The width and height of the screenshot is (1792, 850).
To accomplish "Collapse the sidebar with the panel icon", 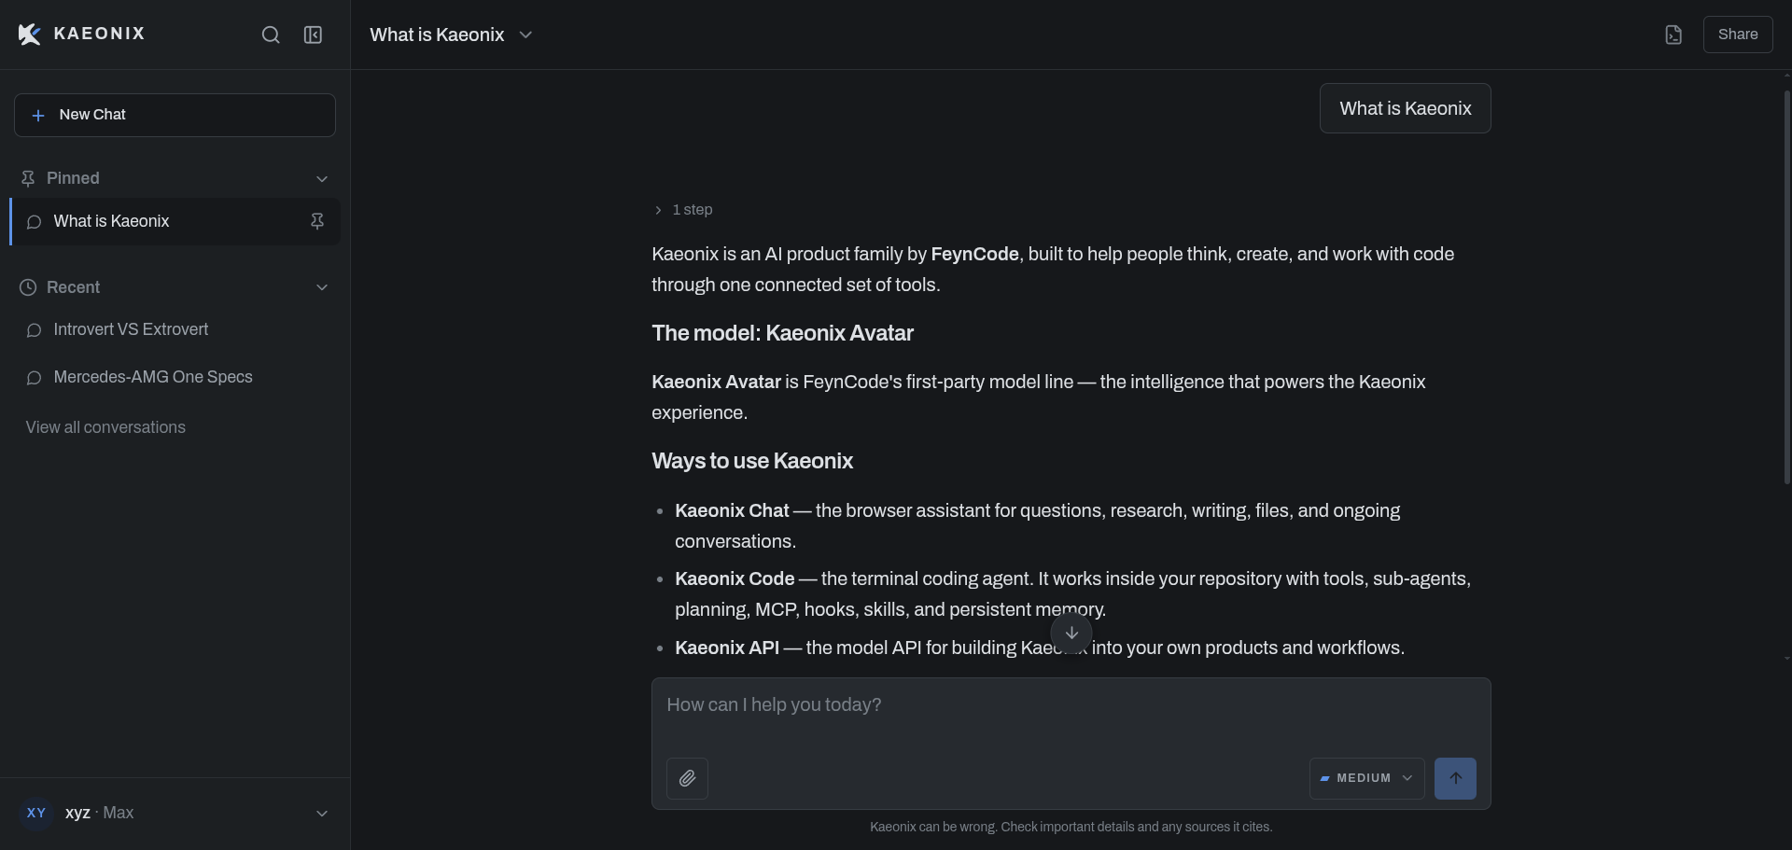I will pos(314,35).
